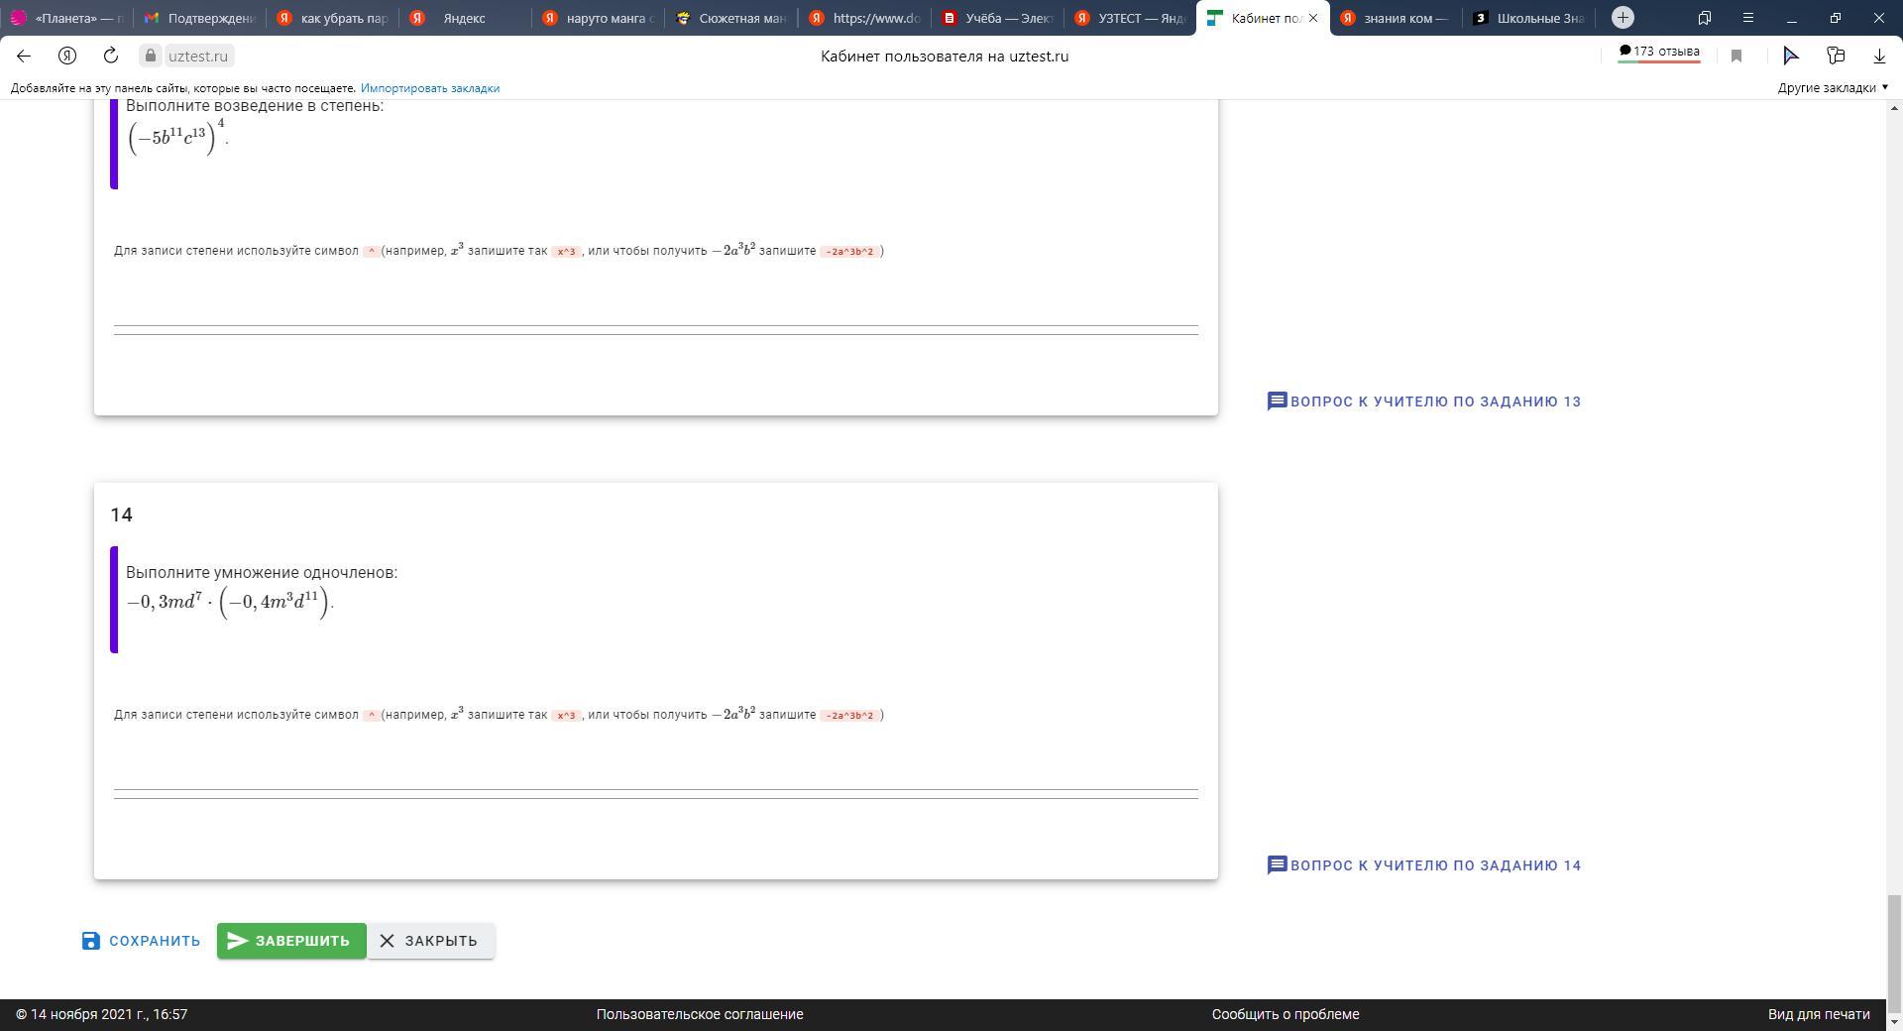Screen dimensions: 1903x1031
Task: Open a new tab with the plus button
Action: pos(1623,18)
